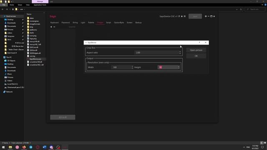The image size is (267, 150).
Task: Click Explorer back navigation arrow
Action: point(3,9)
